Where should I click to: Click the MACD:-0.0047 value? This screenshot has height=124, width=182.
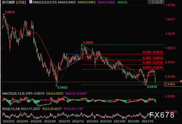[76, 93]
